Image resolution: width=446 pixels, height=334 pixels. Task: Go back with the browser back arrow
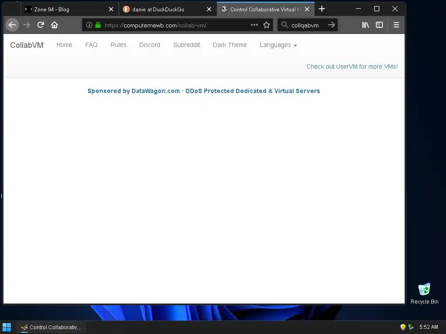(x=12, y=25)
